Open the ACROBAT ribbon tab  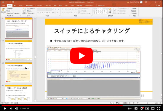(79, 5)
